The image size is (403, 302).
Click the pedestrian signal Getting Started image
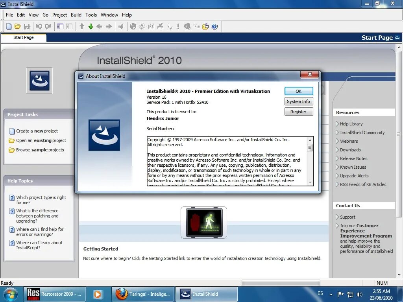[204, 223]
